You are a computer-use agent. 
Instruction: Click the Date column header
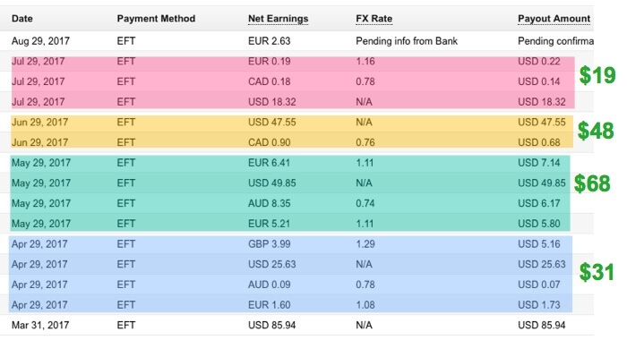(22, 19)
